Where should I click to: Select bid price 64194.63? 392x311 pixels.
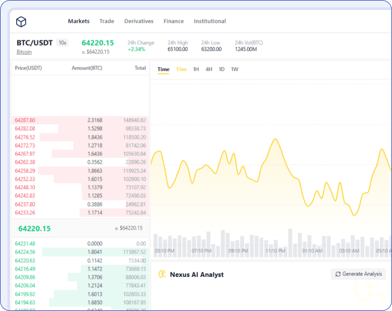pyautogui.click(x=25, y=302)
